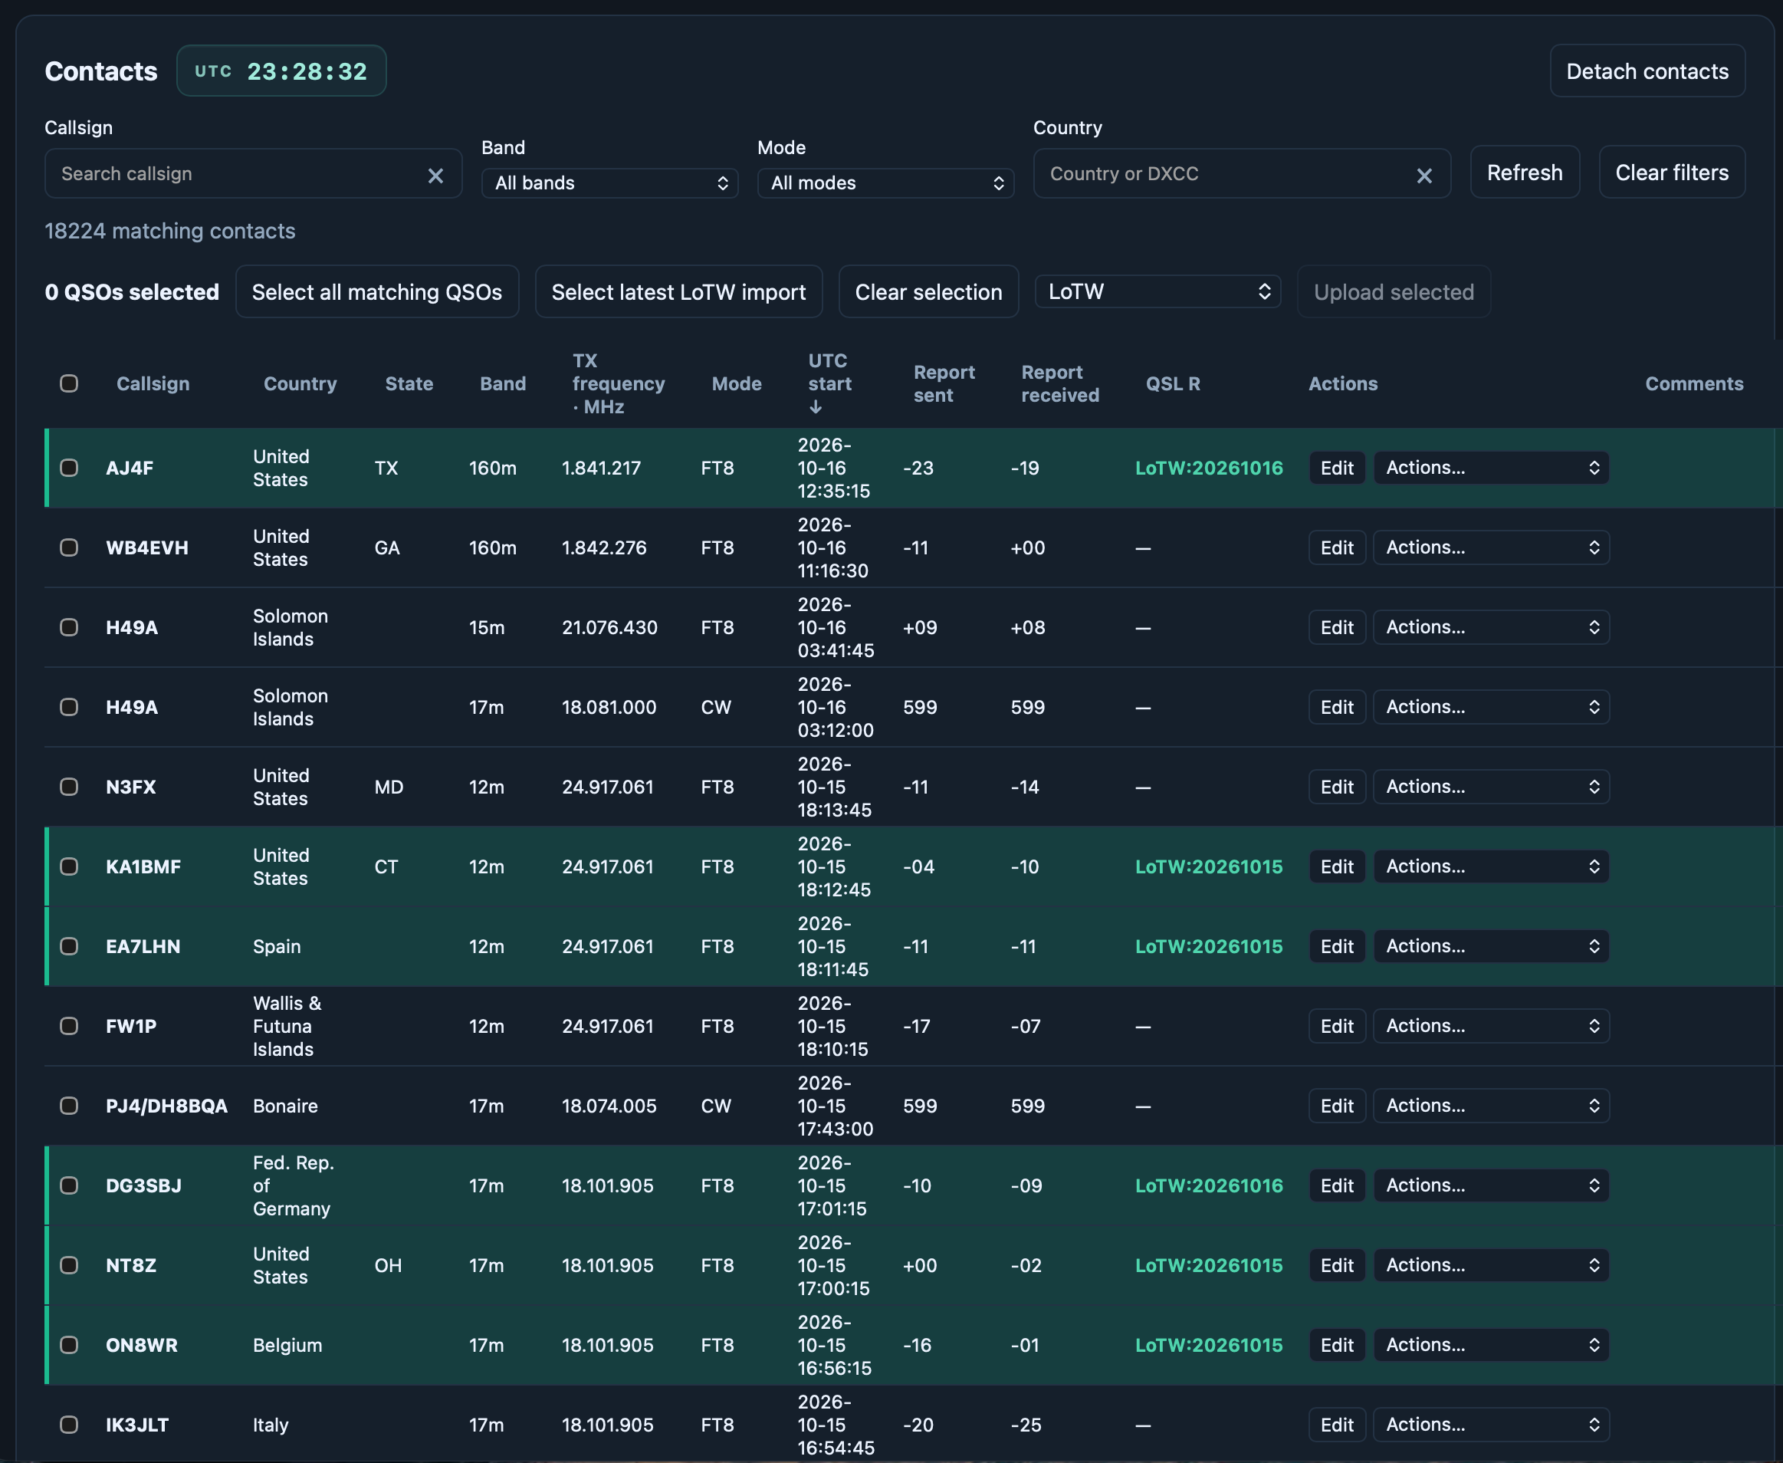Edit the 15m H49A FT8 contact
This screenshot has width=1783, height=1463.
(1336, 628)
